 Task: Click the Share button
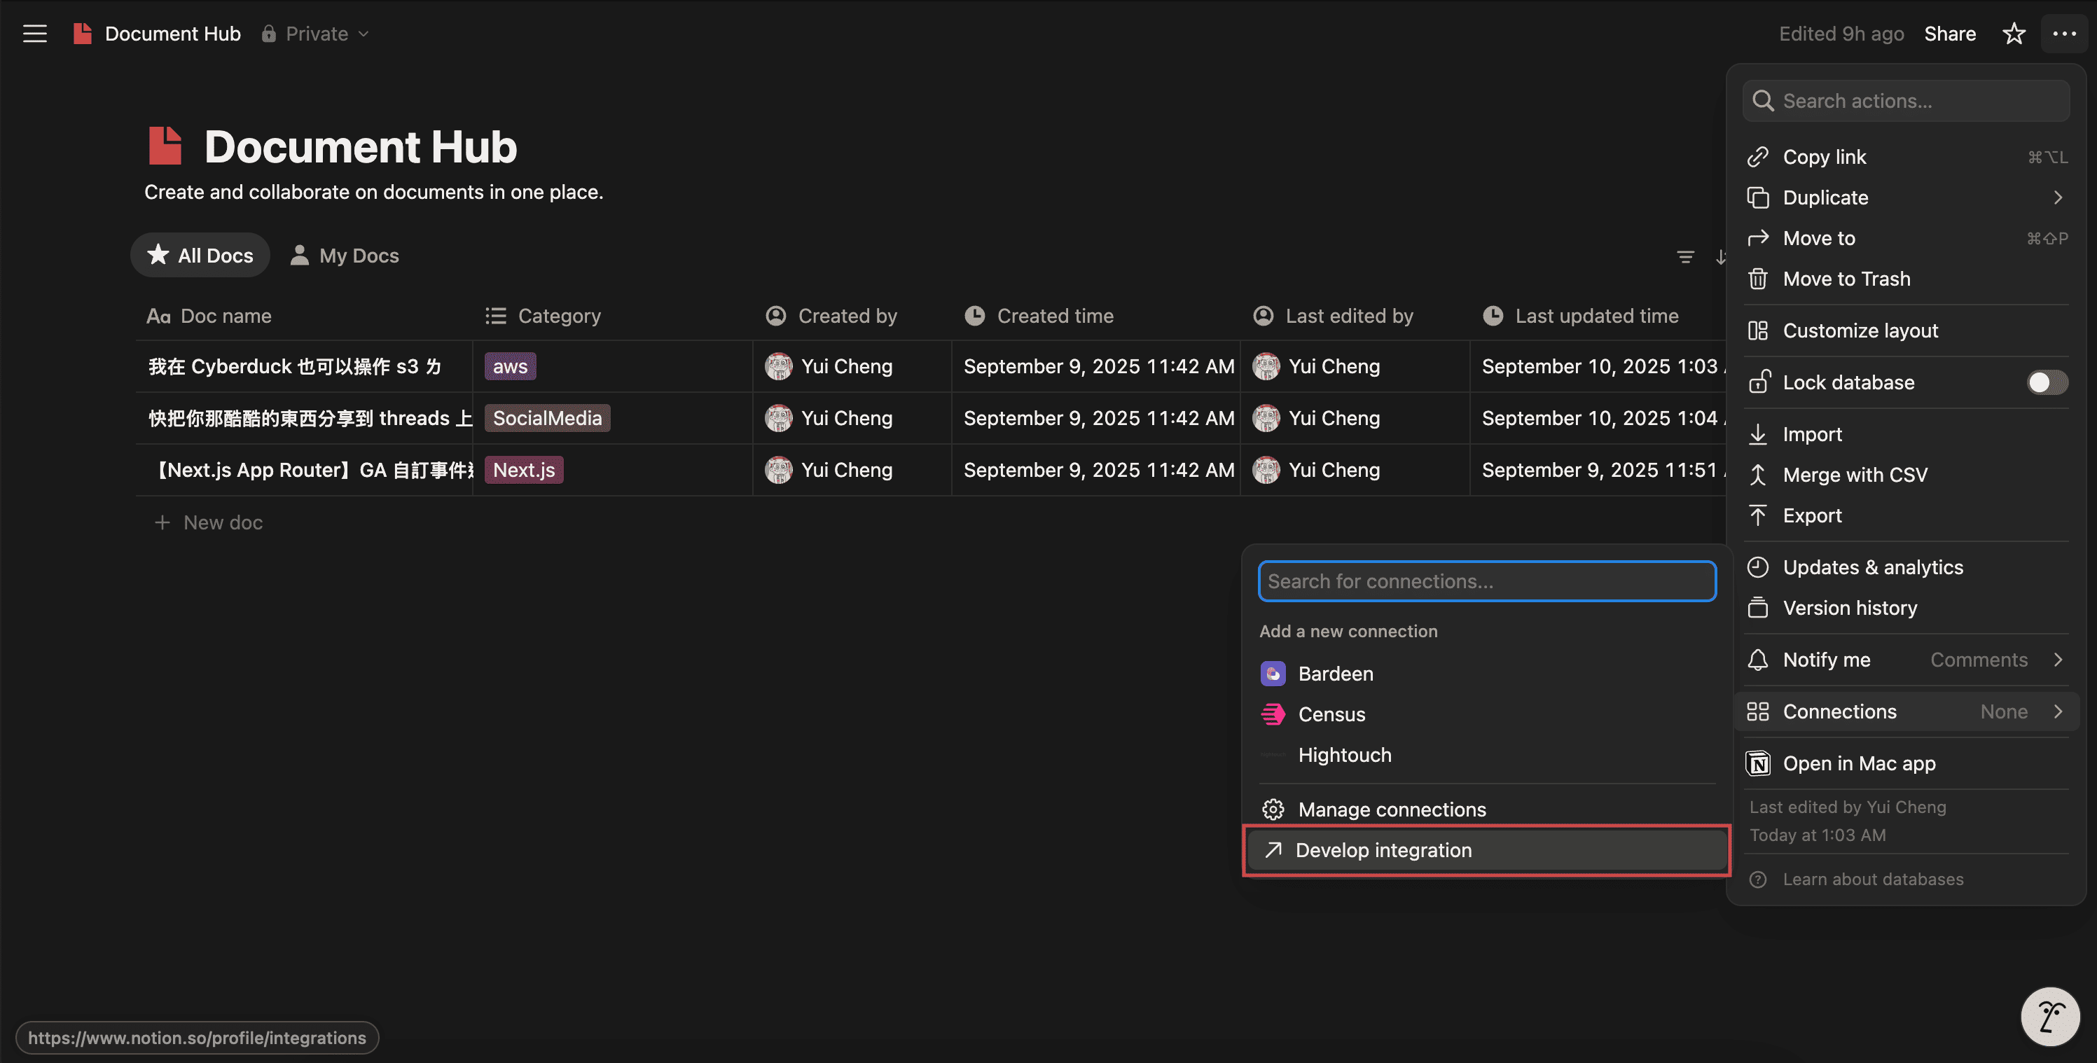[1950, 34]
